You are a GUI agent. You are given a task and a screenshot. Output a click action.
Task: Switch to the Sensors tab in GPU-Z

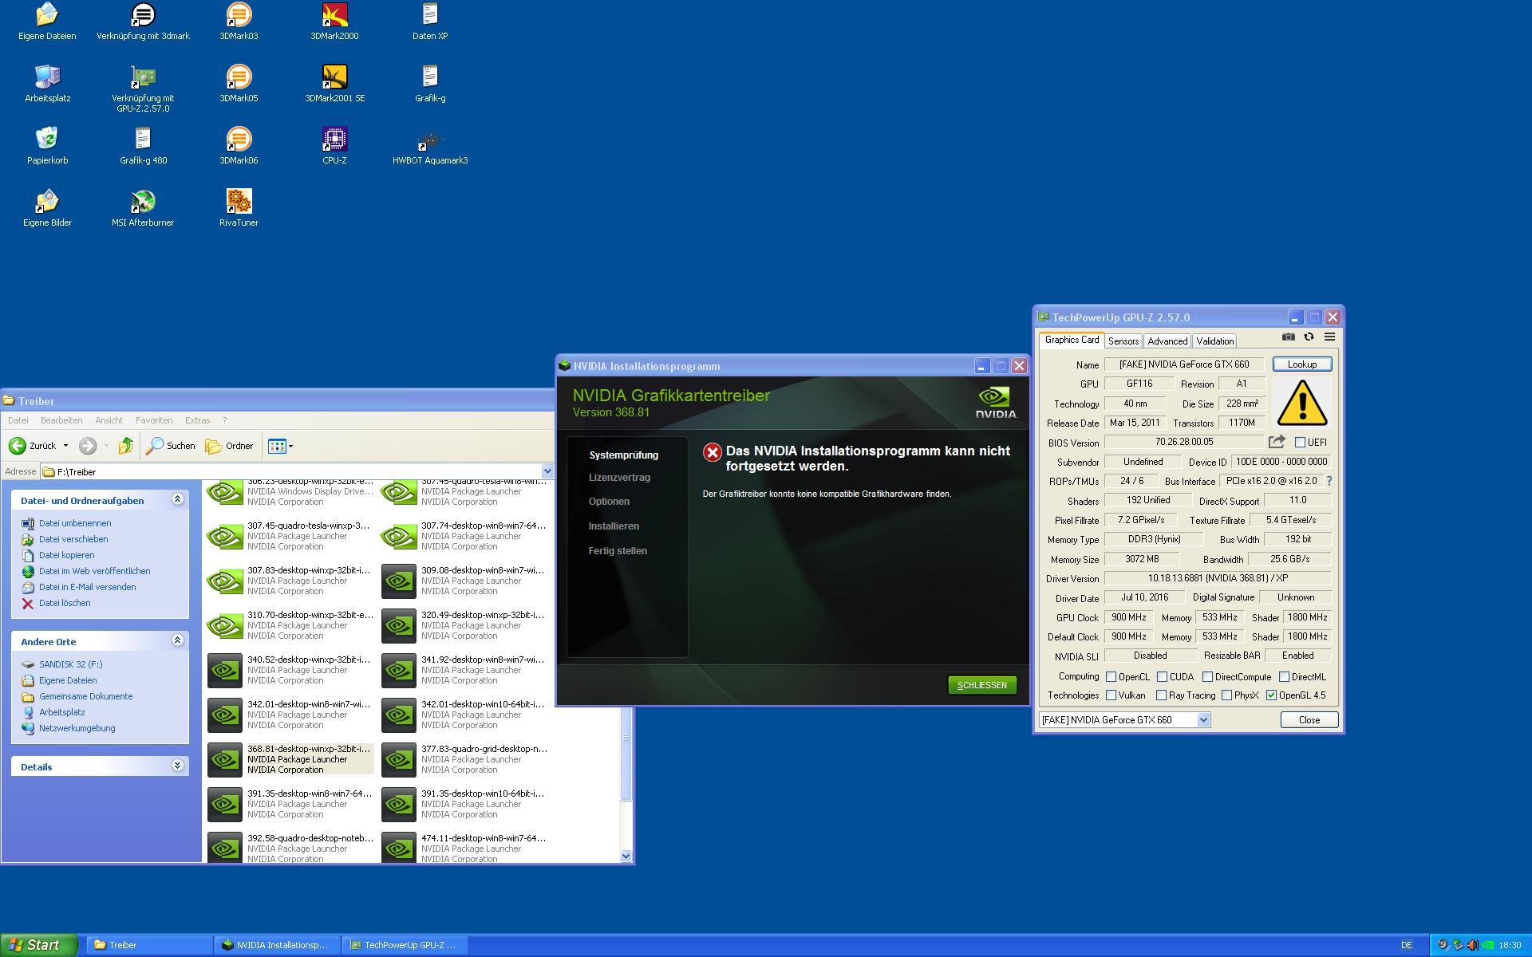tap(1123, 341)
